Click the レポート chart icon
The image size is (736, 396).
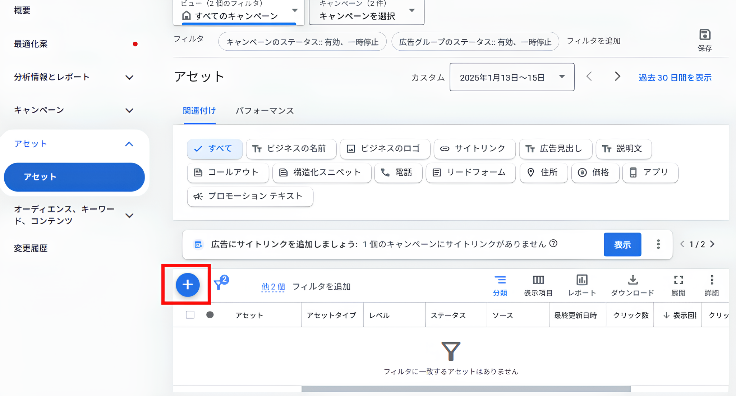[581, 284]
